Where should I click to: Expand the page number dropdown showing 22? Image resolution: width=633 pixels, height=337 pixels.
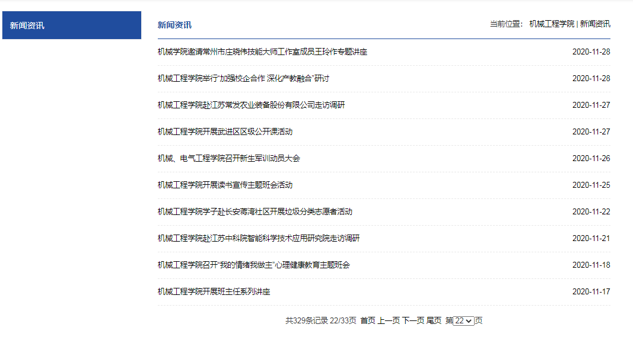(463, 320)
